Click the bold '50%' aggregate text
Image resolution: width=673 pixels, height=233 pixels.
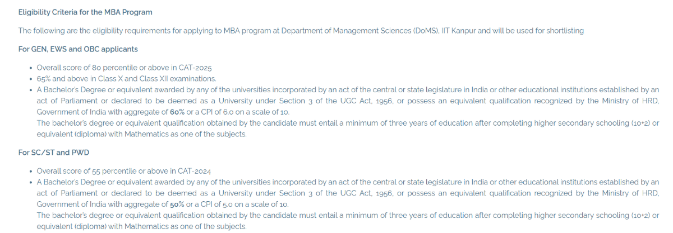178,205
